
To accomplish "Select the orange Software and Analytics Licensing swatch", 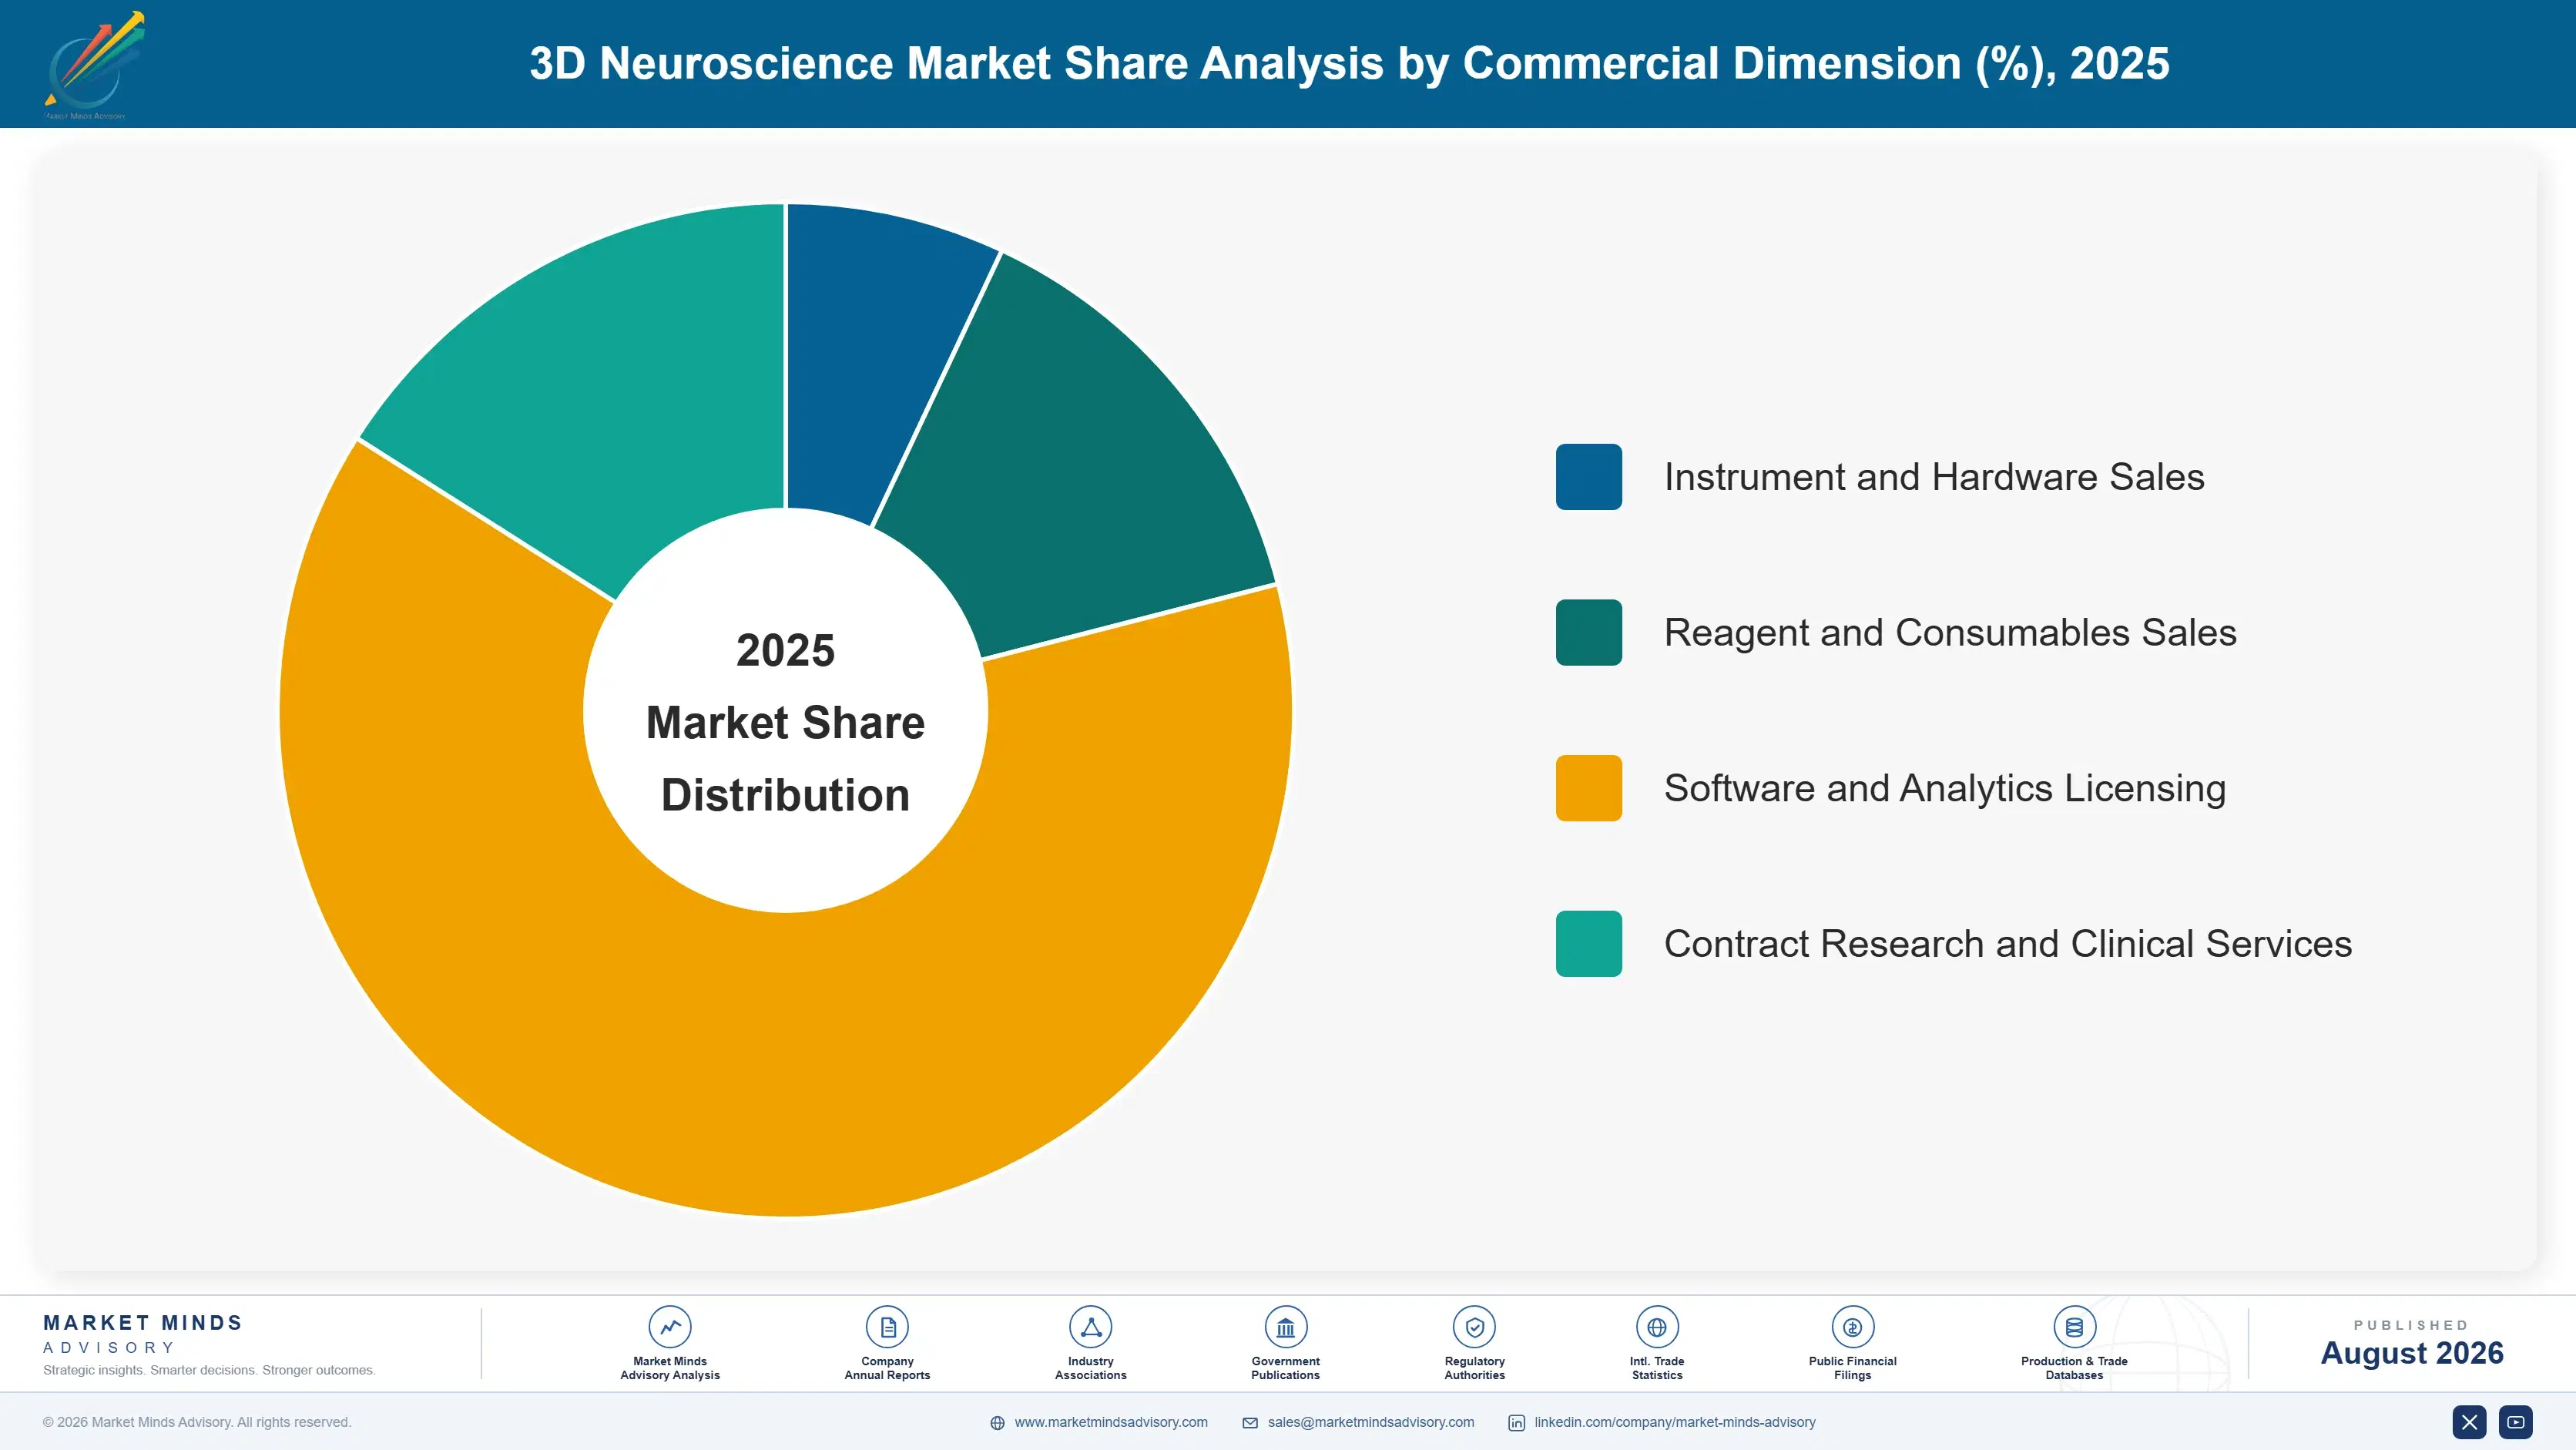I will coord(1588,788).
